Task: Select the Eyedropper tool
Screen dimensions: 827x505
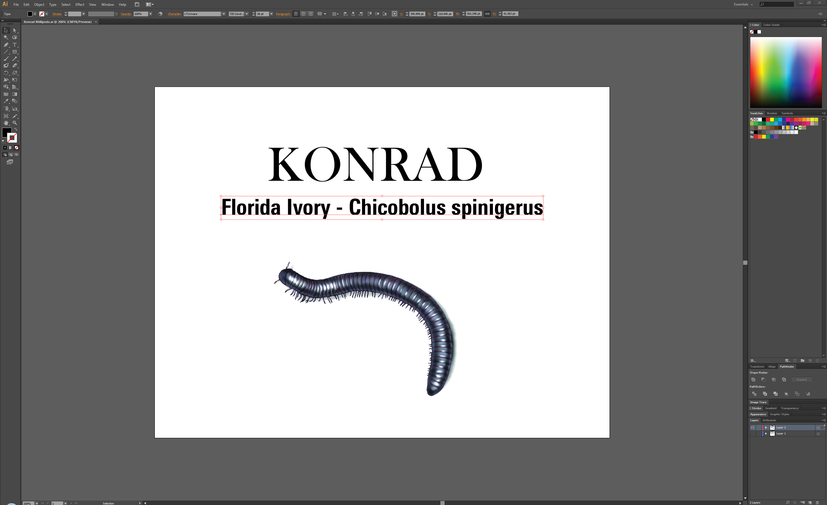Action: tap(6, 101)
